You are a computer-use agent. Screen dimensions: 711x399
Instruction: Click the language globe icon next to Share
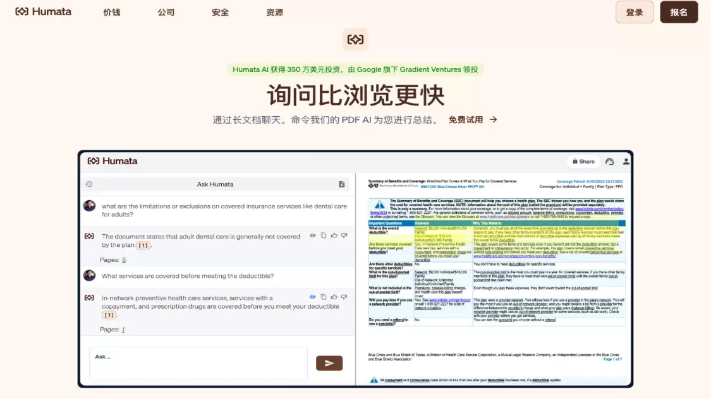tap(609, 161)
